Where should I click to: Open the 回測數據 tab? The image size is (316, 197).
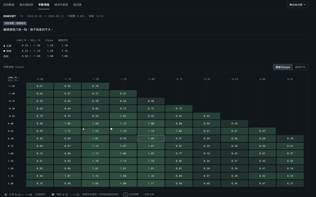click(9, 5)
